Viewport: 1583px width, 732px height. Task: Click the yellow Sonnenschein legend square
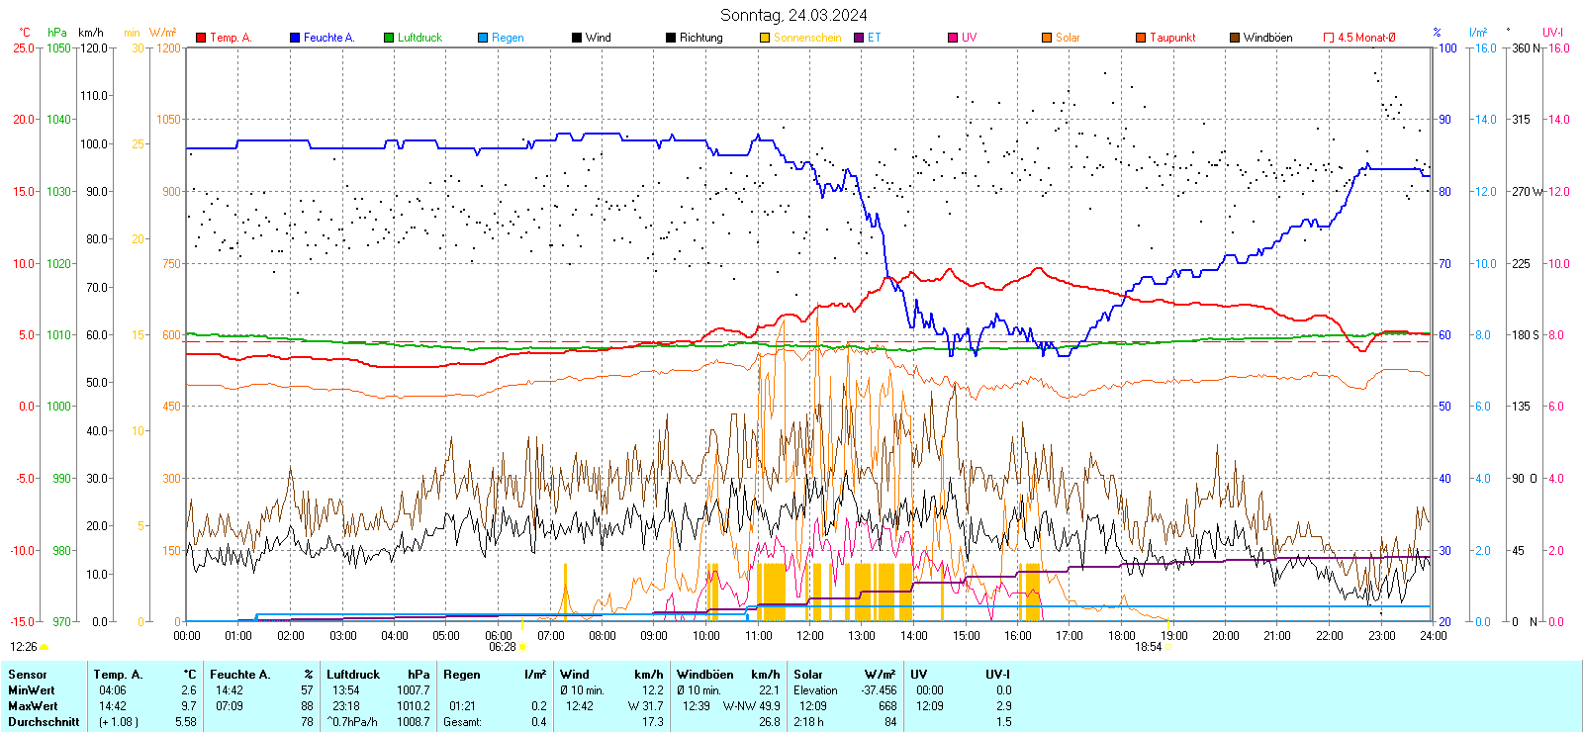pos(765,38)
